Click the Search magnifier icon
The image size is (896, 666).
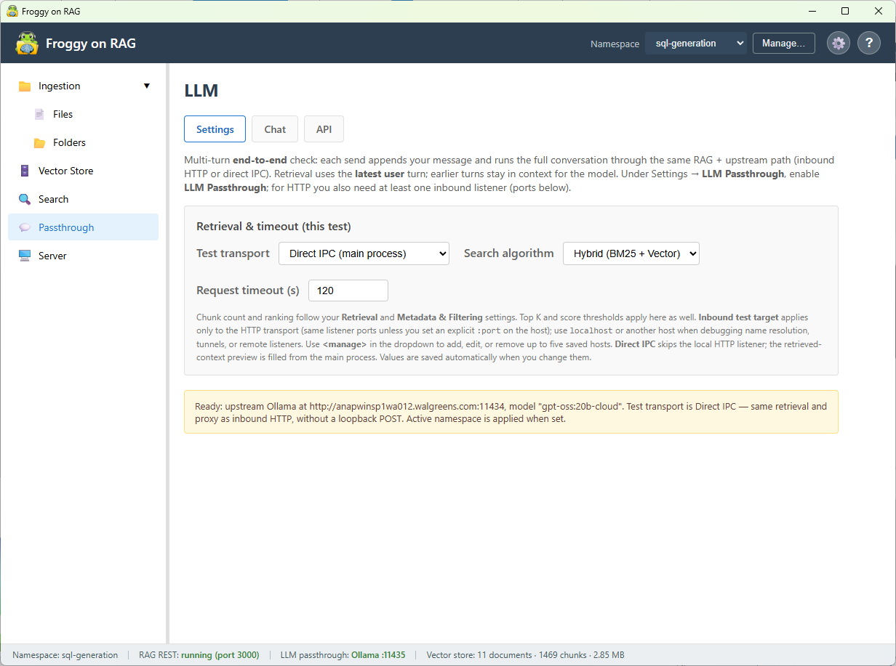pyautogui.click(x=25, y=199)
